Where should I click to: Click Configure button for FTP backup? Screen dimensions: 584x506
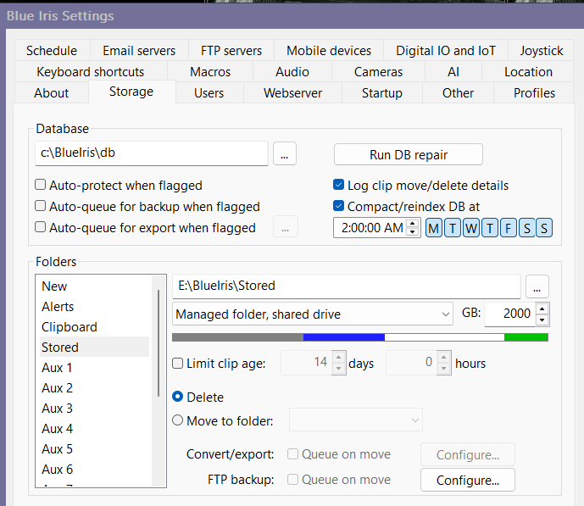point(467,480)
